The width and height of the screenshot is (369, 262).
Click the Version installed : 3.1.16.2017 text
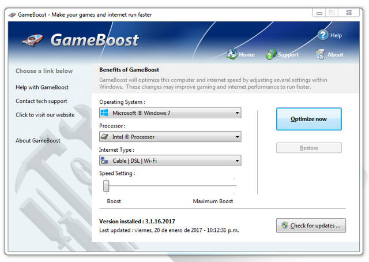point(137,222)
